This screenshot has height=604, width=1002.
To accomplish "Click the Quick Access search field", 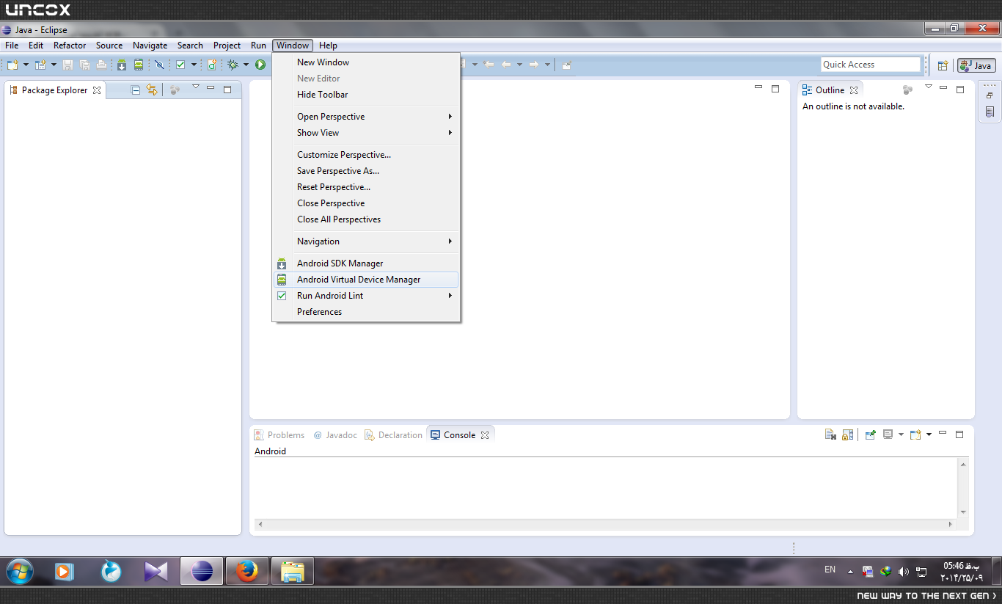I will [x=870, y=65].
